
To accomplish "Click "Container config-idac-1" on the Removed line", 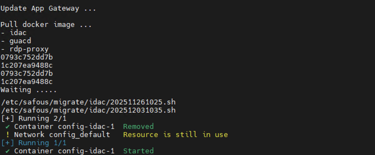I will click(64, 127).
